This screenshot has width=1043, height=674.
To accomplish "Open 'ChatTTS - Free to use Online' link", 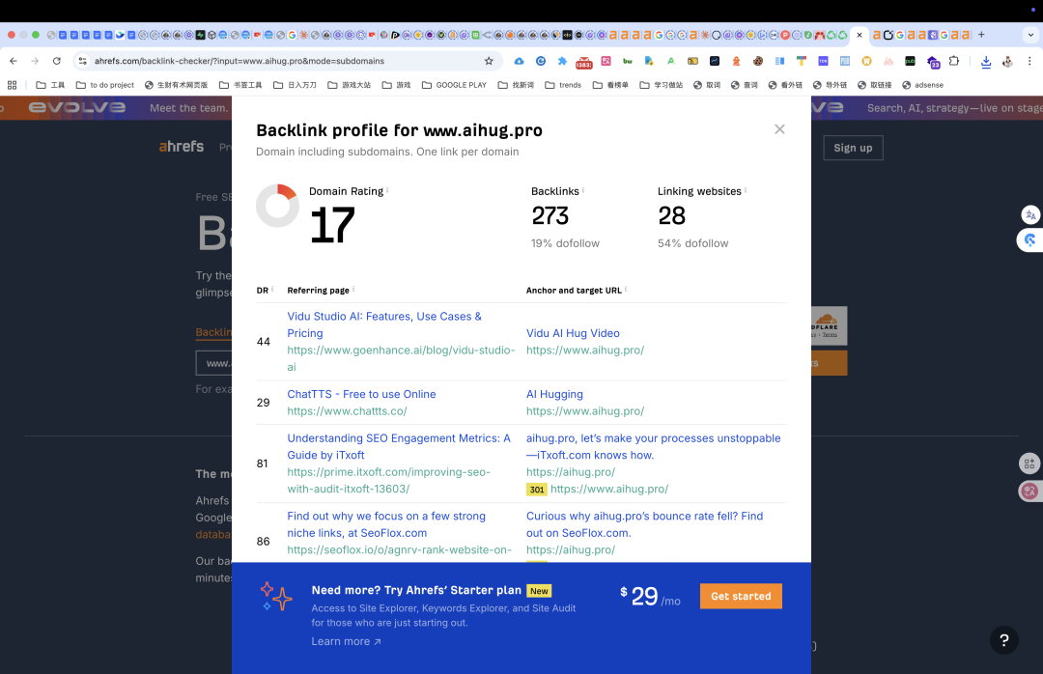I will pyautogui.click(x=361, y=394).
